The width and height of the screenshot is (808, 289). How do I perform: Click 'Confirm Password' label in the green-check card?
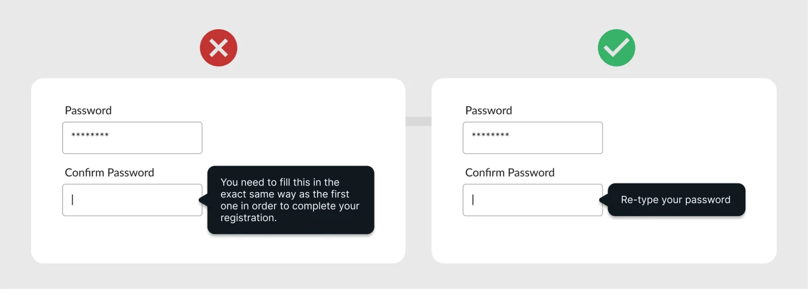click(510, 173)
